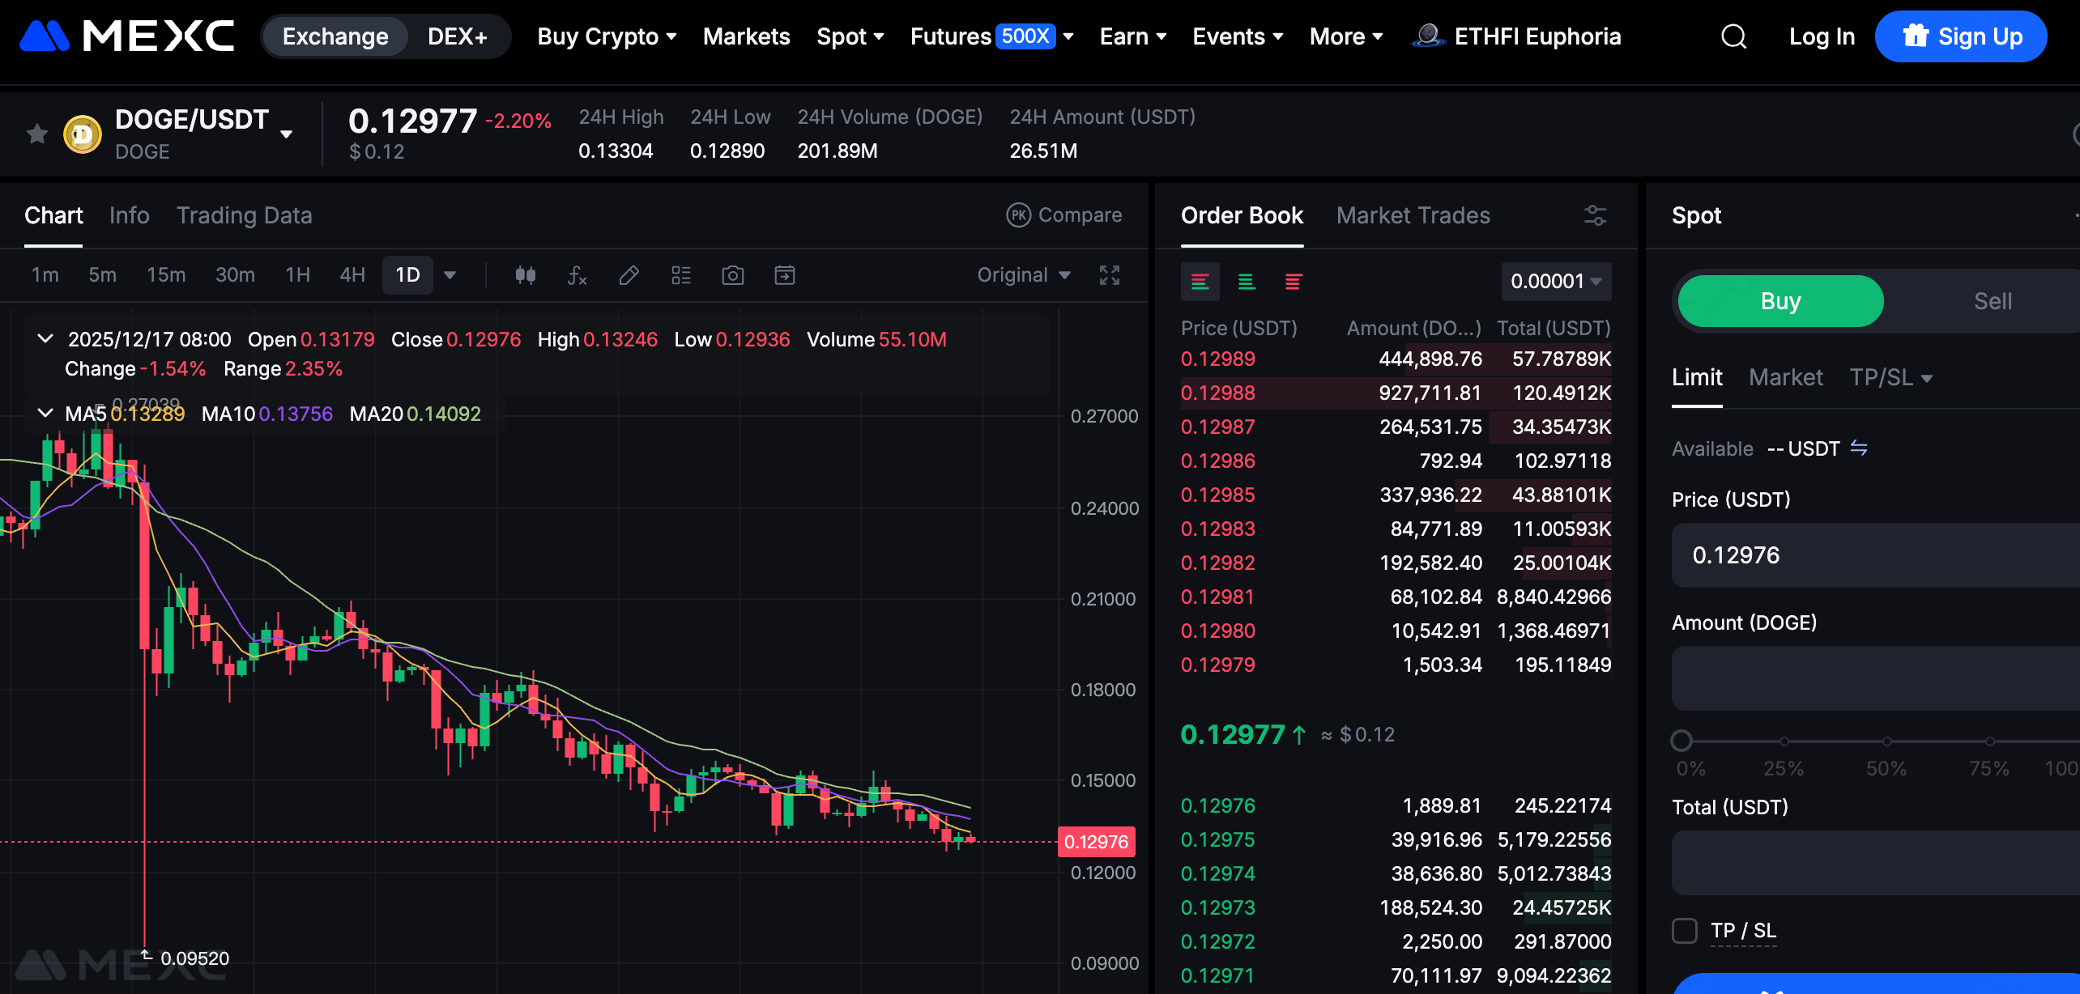Take chart screenshot with camera icon
Image resolution: width=2080 pixels, height=994 pixels.
coord(732,275)
